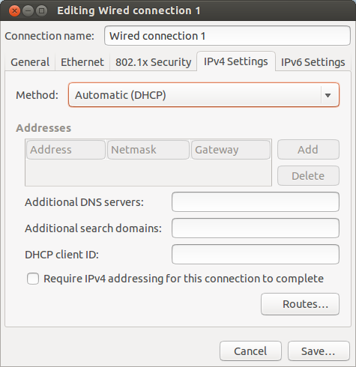The image size is (356, 367).
Task: Close the Editing Wired connection window
Action: [x=14, y=11]
